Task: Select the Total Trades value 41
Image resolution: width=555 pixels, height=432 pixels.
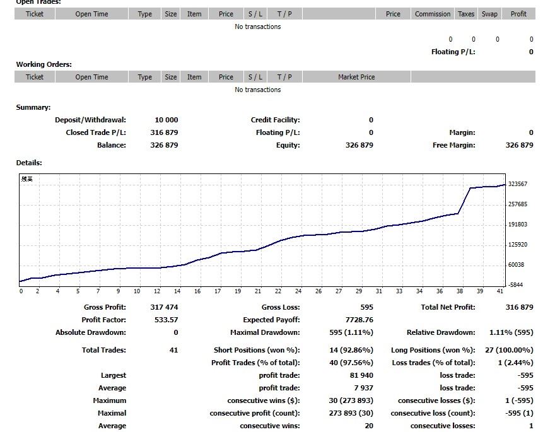Action: pyautogui.click(x=174, y=350)
